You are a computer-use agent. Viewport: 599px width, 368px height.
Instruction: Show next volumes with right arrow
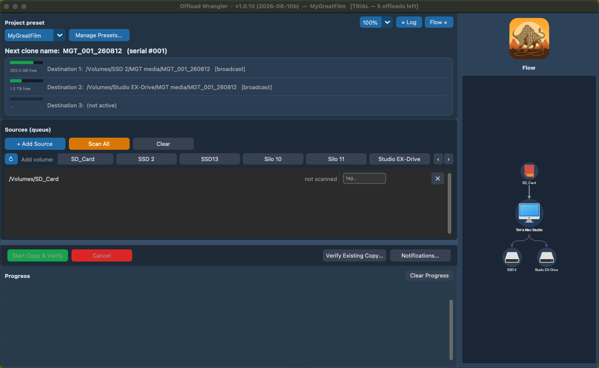point(448,159)
